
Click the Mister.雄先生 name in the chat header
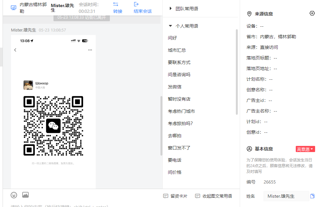[62, 8]
